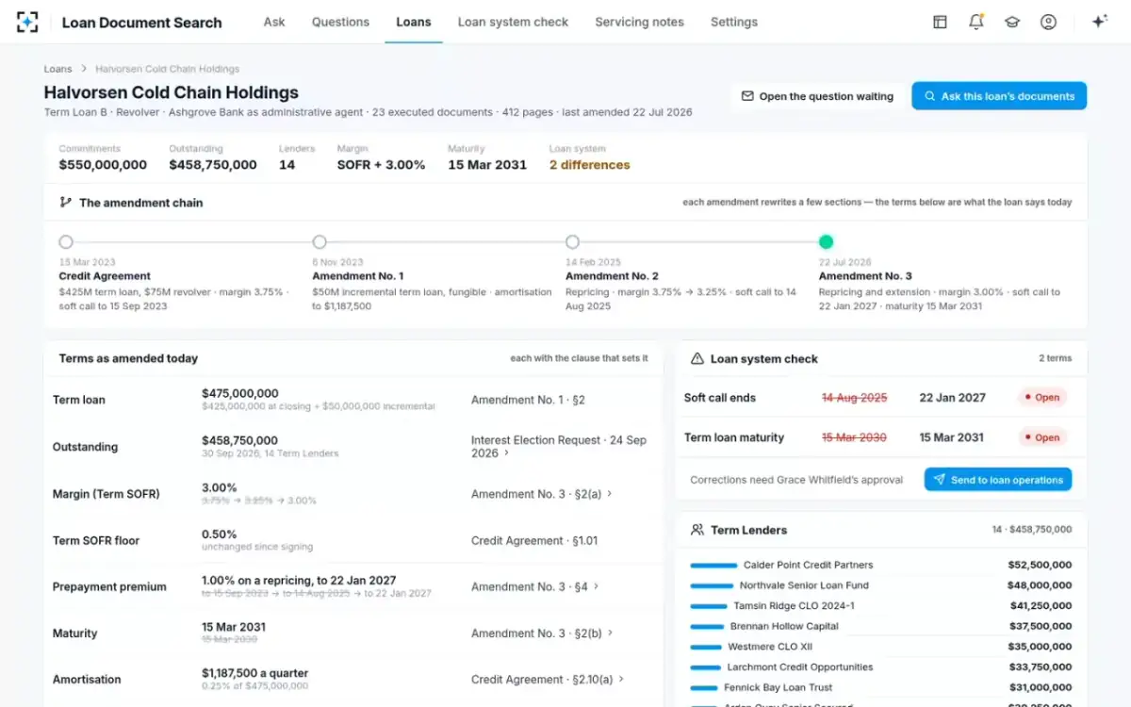
Task: Click the amendment chain branch icon
Action: 66,203
